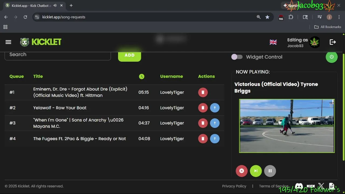Delete When I'm Gone song request

click(x=203, y=123)
